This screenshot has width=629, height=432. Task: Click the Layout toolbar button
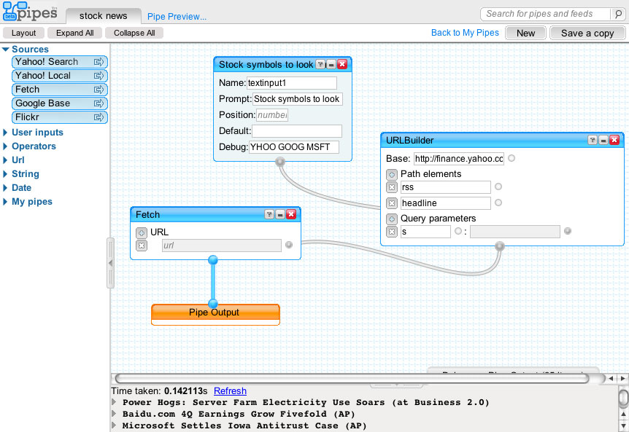point(23,33)
